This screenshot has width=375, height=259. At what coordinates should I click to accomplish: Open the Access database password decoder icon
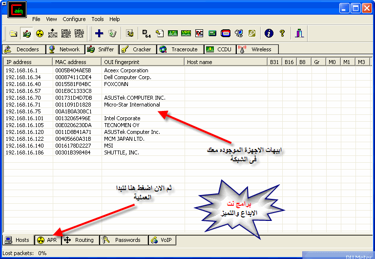click(160, 33)
